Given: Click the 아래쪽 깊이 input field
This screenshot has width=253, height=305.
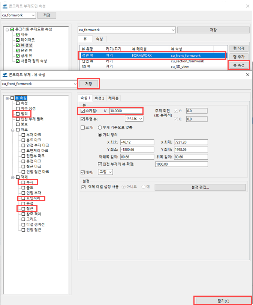Looking at the screenshot, I should [x=137, y=157].
